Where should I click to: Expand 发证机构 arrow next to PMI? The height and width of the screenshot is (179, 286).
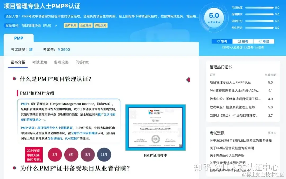[x=56, y=25]
